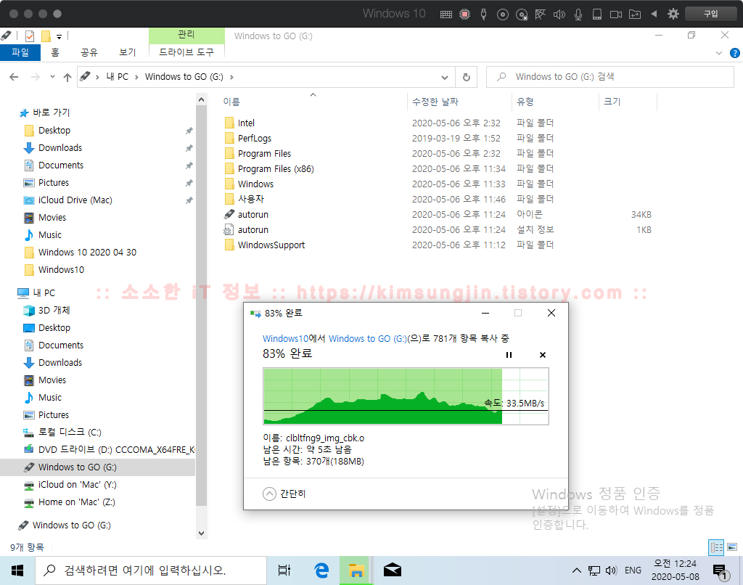Refresh the current folder
This screenshot has width=743, height=585.
(x=467, y=77)
